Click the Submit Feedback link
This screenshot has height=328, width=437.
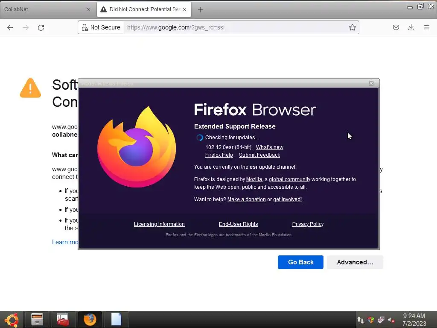pyautogui.click(x=259, y=155)
